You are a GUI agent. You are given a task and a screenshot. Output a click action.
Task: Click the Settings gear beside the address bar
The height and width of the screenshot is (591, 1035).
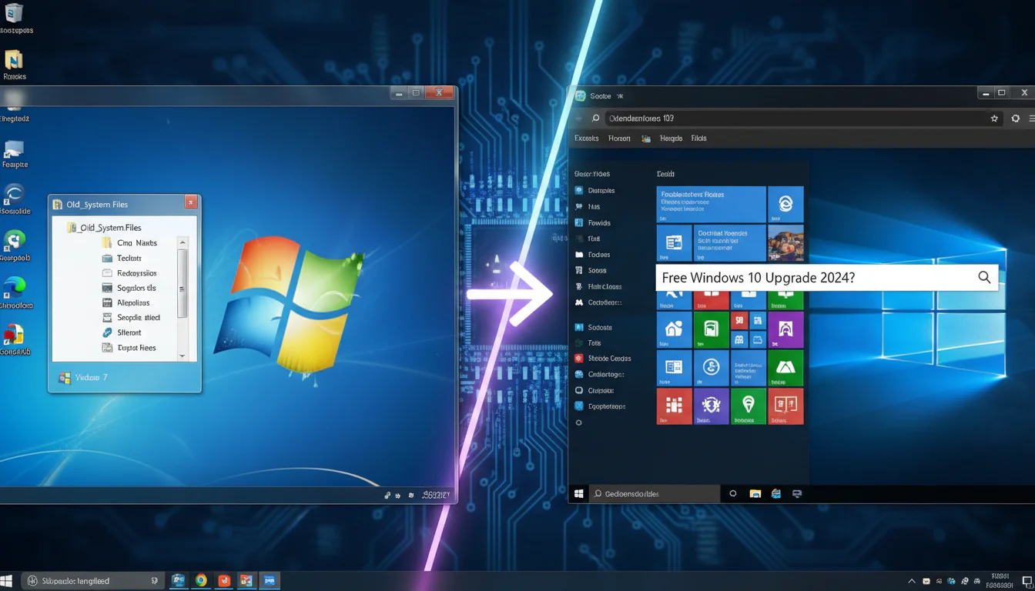click(x=1015, y=118)
